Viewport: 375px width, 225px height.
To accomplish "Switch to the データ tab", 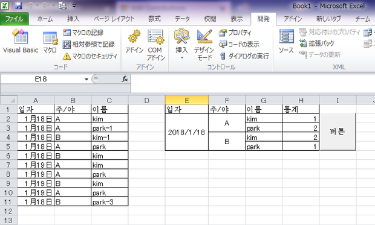I will [x=182, y=19].
